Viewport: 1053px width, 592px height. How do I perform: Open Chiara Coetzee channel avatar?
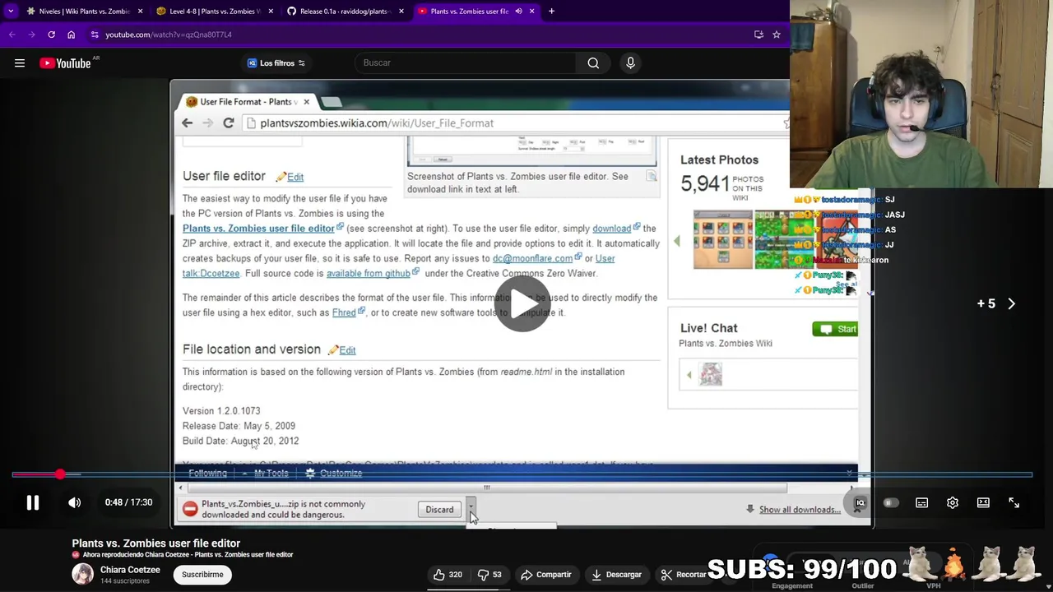82,574
